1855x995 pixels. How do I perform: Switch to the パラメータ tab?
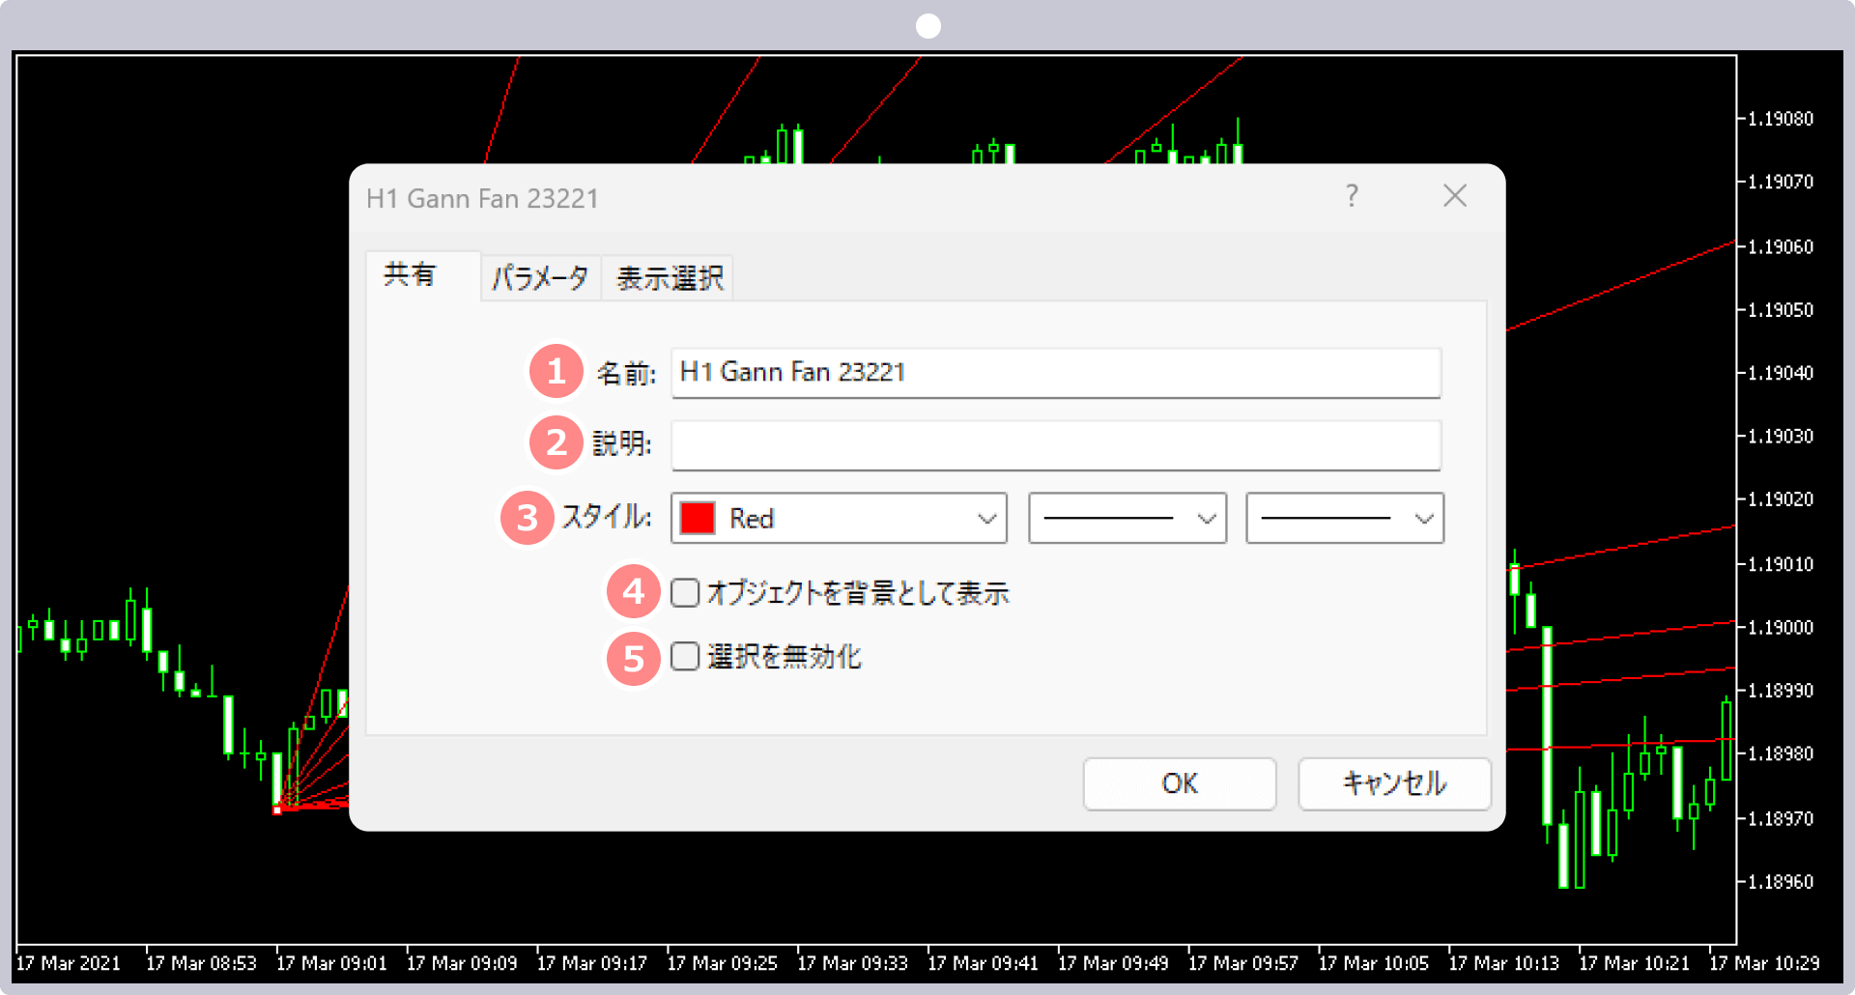pyautogui.click(x=540, y=277)
